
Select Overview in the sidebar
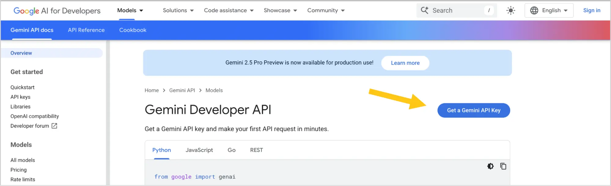point(52,53)
